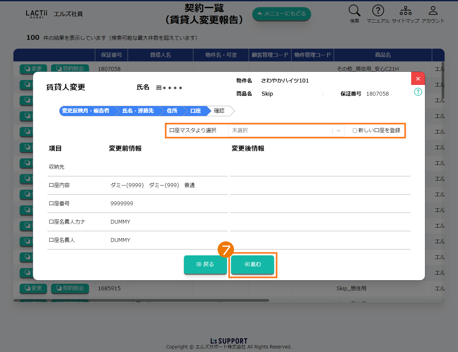Viewport: 458px width, 352px height.
Task: Expand the 口座マスタより選択 dropdown arrow
Action: pos(338,131)
